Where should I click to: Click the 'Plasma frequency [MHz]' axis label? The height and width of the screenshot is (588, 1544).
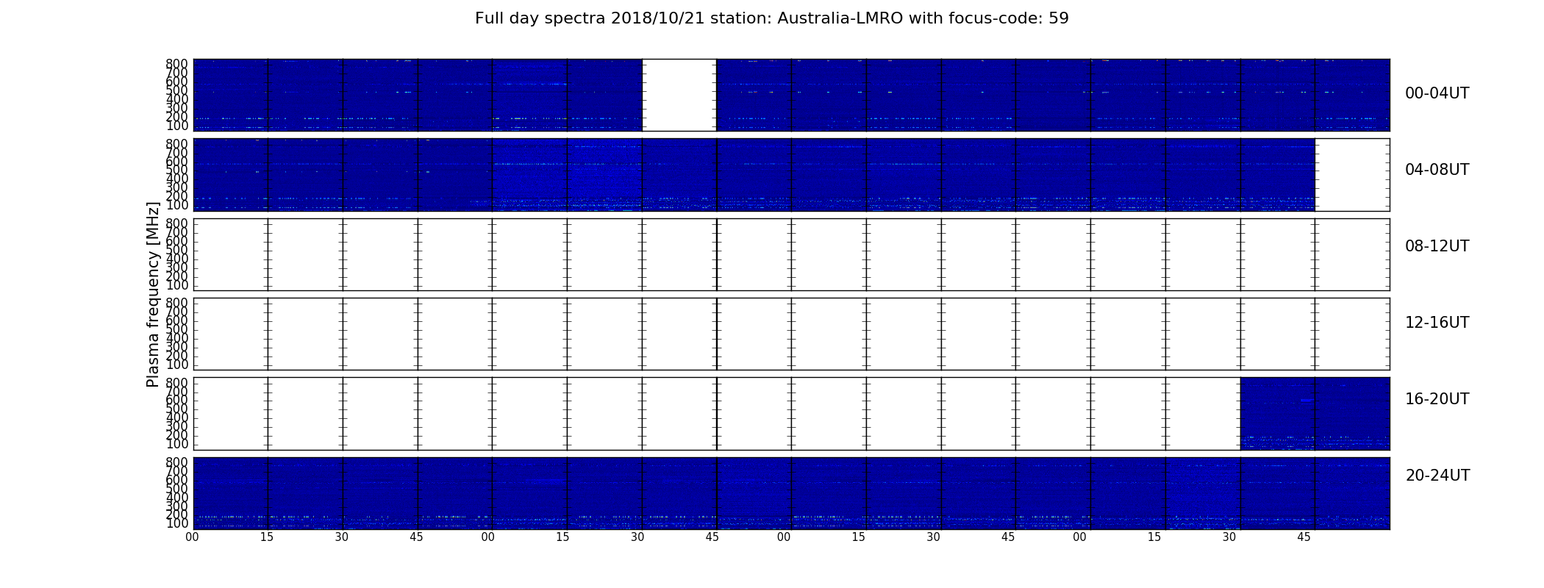[153, 294]
